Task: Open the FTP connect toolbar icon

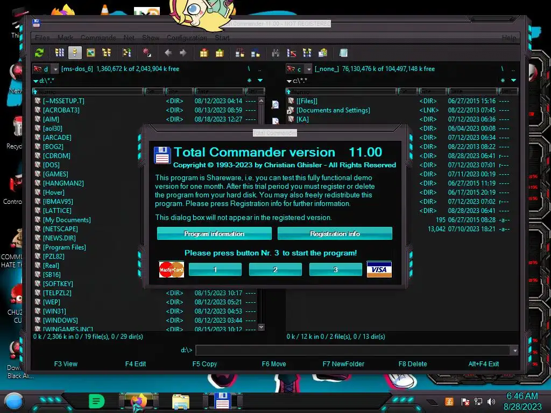Action: point(239,53)
